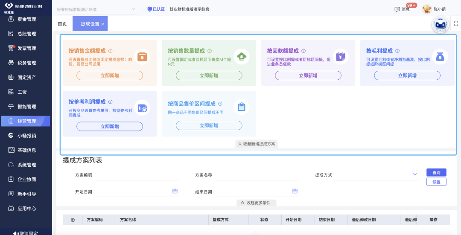The width and height of the screenshot is (461, 235).
Task: Click the money bag 按毛利提成 icon
Action: point(440,56)
